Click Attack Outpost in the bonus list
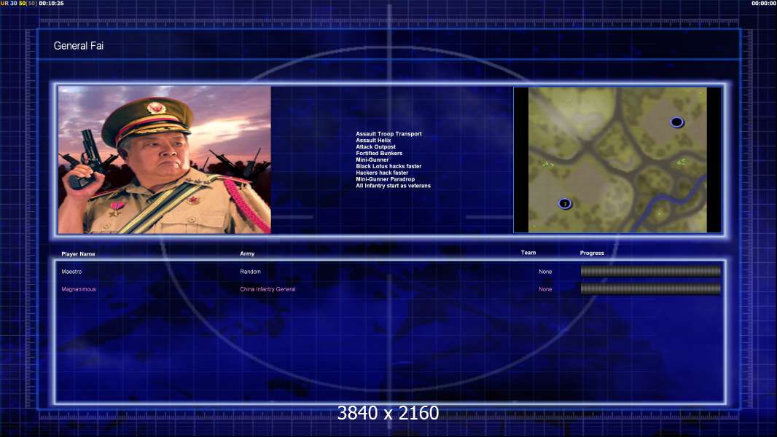The image size is (777, 437). point(375,146)
